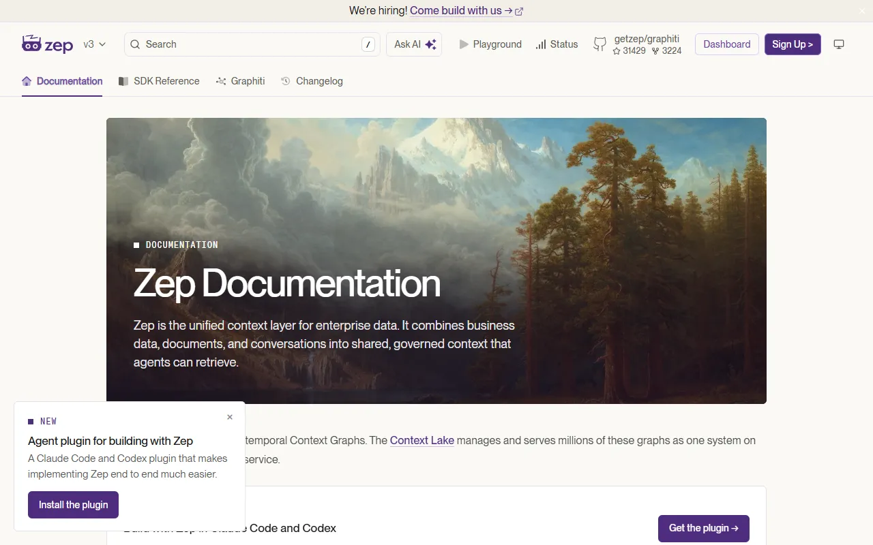Screen dimensions: 873x545
Task: Click the fork count 3224
Action: pyautogui.click(x=666, y=50)
